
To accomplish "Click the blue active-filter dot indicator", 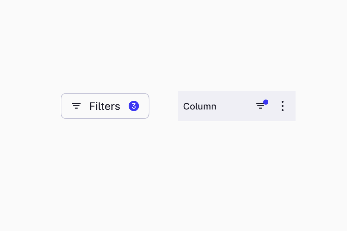I will [x=266, y=102].
